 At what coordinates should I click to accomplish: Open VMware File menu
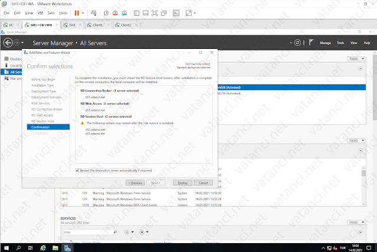(6, 13)
